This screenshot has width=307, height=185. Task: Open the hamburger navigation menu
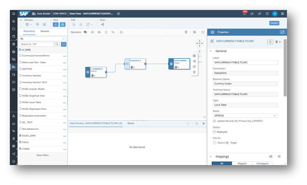14,14
